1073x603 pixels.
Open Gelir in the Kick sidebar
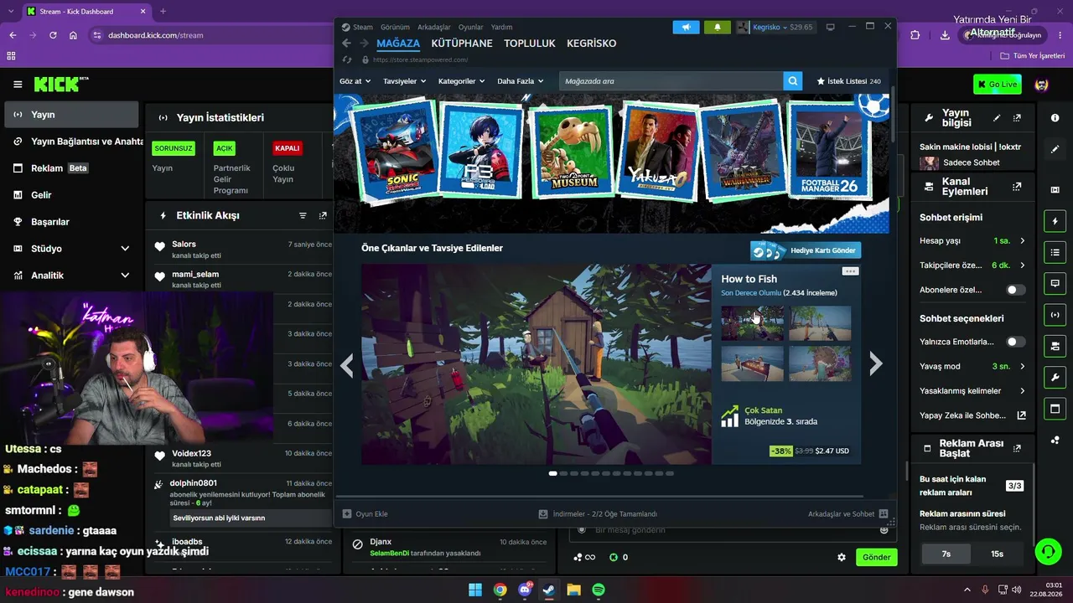71,195
